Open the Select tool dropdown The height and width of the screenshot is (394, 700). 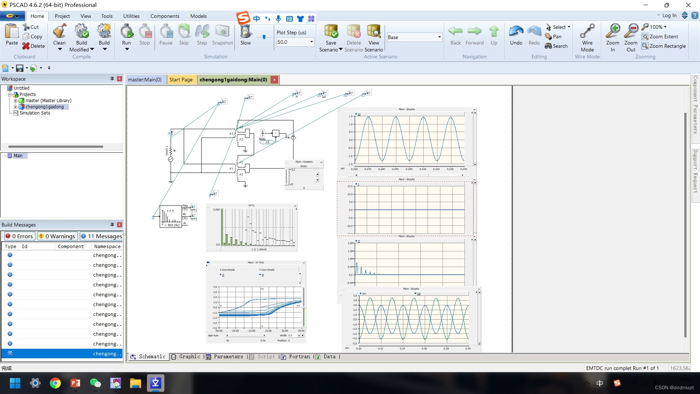[569, 27]
